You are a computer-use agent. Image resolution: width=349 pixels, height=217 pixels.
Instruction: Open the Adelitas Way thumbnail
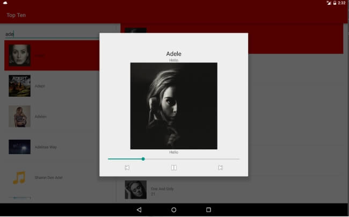(x=19, y=147)
